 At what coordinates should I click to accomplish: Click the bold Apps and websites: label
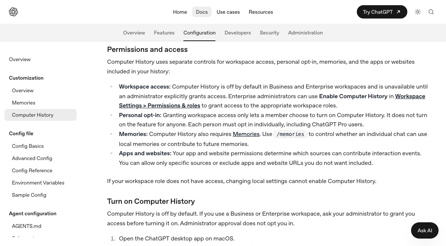pyautogui.click(x=145, y=153)
